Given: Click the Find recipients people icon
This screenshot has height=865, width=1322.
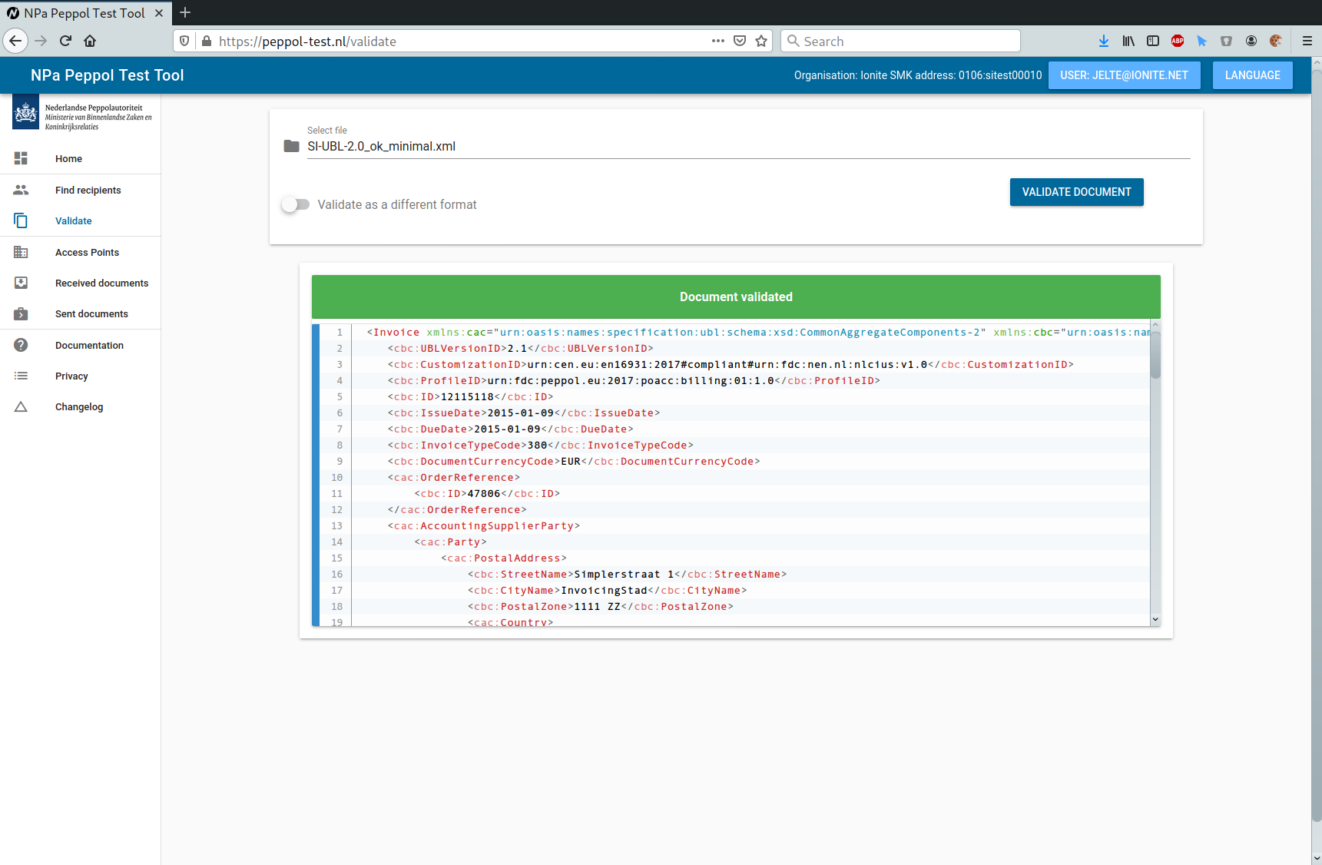Looking at the screenshot, I should pos(21,190).
